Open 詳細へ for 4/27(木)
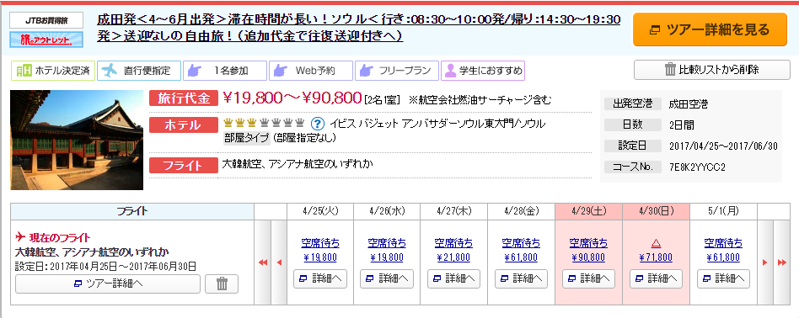 pos(454,278)
